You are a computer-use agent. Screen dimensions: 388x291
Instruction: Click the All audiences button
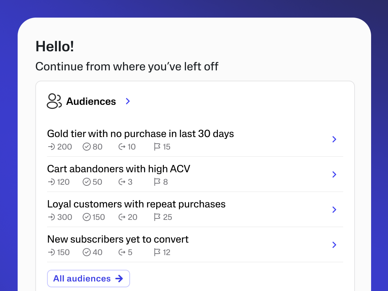(x=88, y=279)
